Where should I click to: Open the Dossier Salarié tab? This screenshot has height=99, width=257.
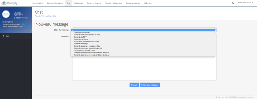[x=38, y=3]
